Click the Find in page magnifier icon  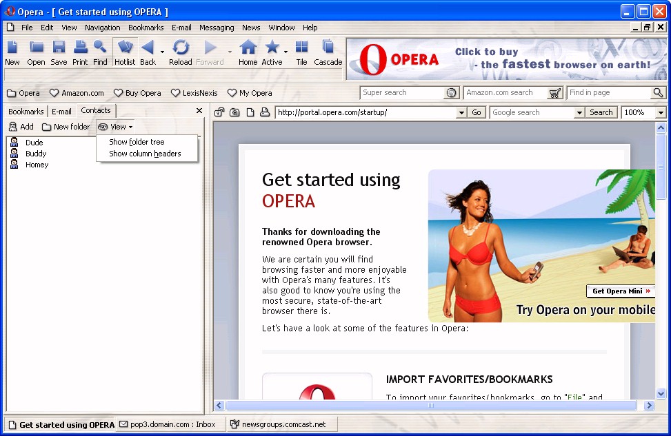click(658, 92)
